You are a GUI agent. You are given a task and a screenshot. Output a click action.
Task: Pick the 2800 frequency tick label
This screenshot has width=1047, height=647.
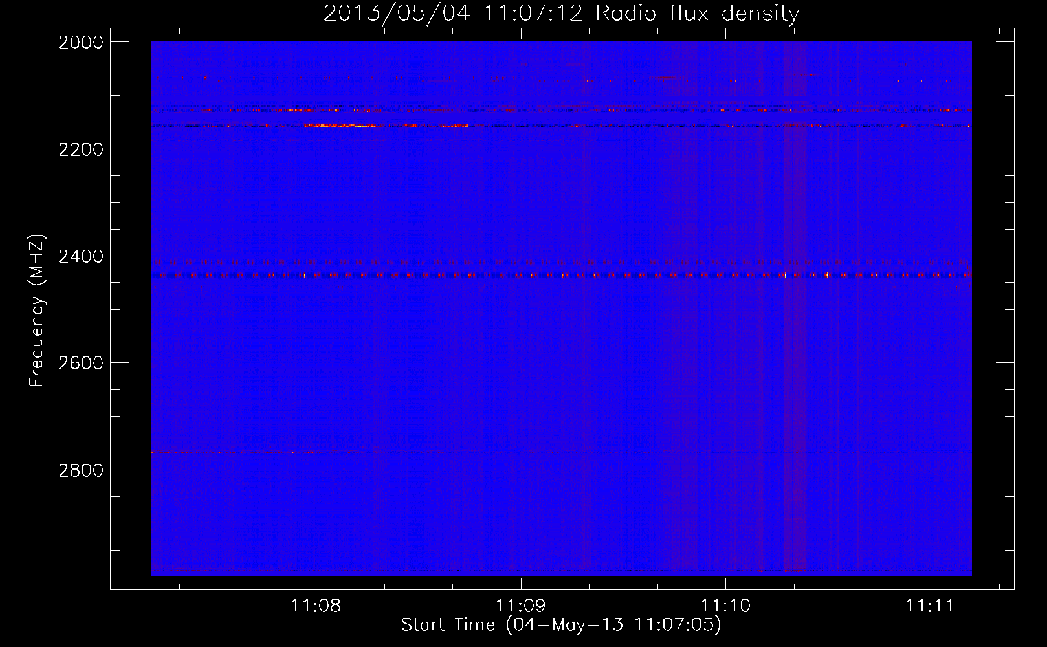pyautogui.click(x=81, y=470)
